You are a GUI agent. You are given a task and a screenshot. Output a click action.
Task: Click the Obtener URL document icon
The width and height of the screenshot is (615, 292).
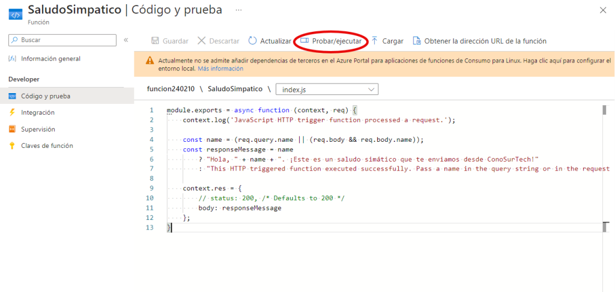[x=416, y=41]
